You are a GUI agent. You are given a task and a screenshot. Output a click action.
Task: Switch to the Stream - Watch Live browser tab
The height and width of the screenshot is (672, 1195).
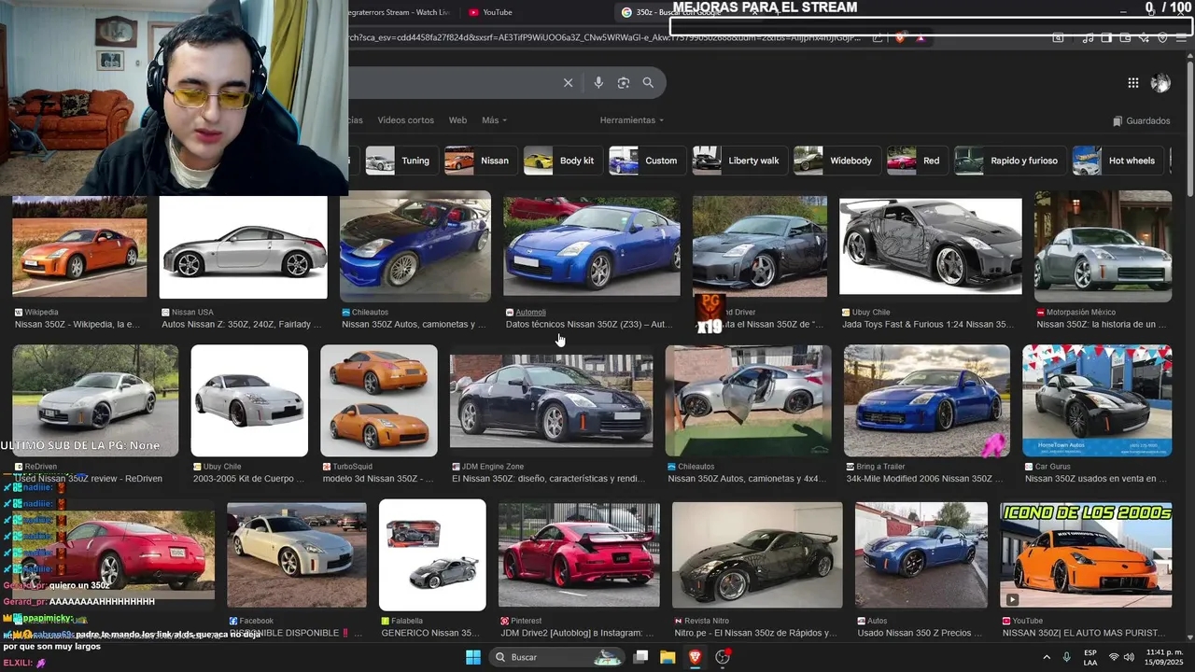coord(397,12)
